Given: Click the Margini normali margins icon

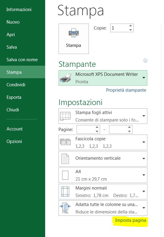Looking at the screenshot, I should (x=65, y=192).
